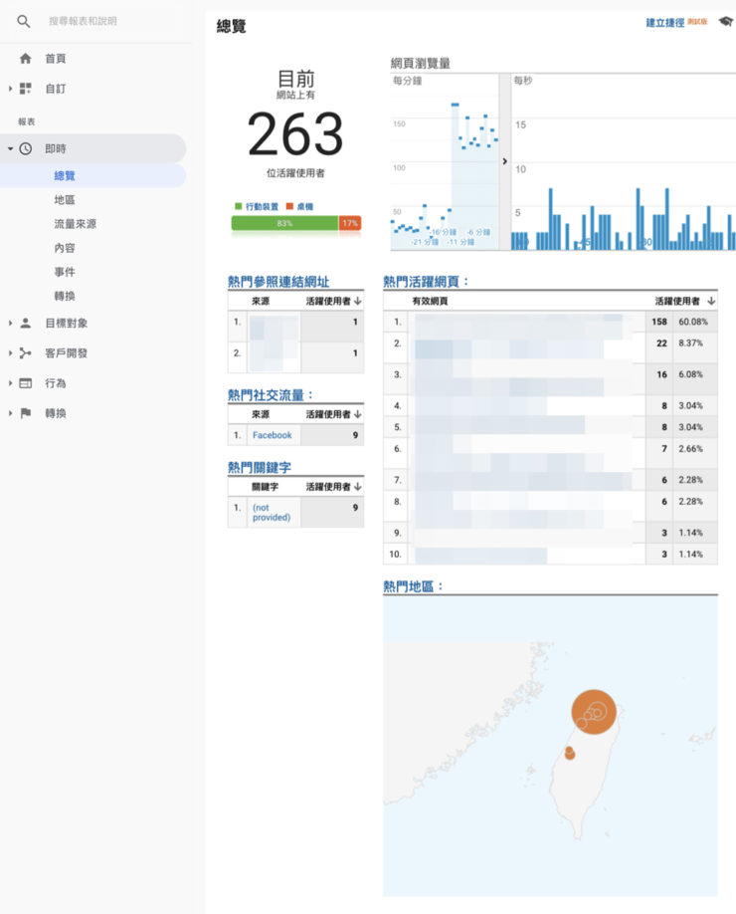Click the 目標對象 person icon
Screen dimensions: 736x914
(26, 324)
